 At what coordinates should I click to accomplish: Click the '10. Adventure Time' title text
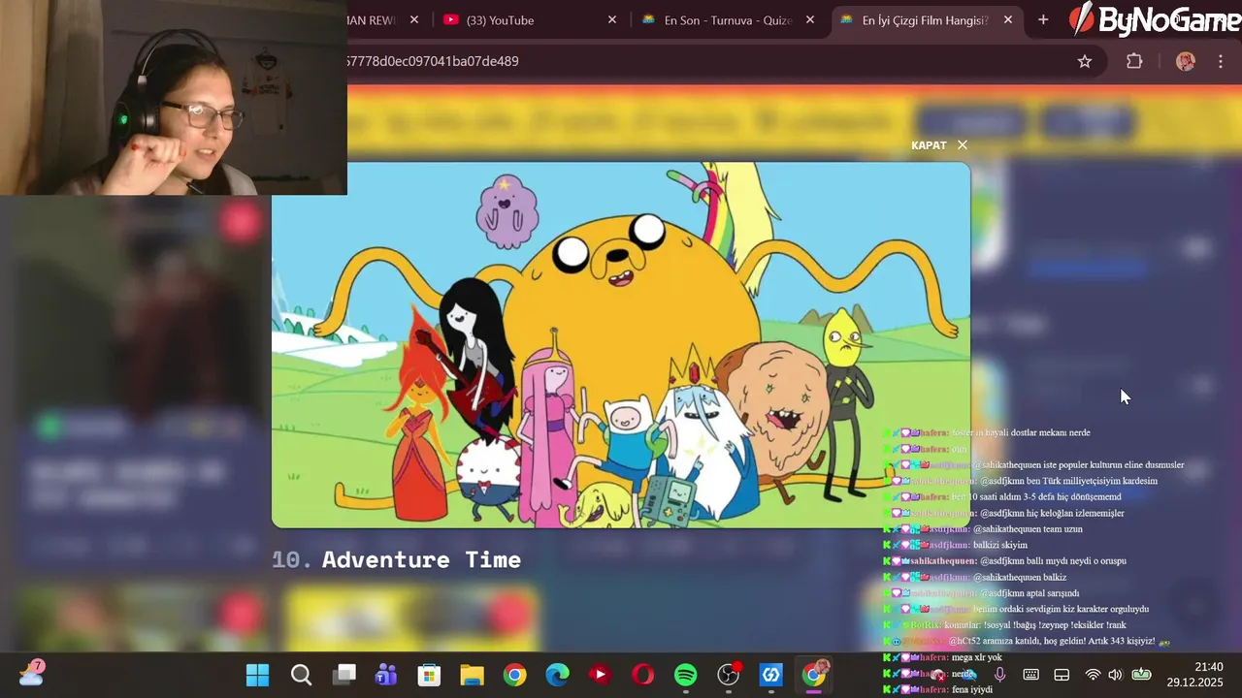[x=397, y=559]
